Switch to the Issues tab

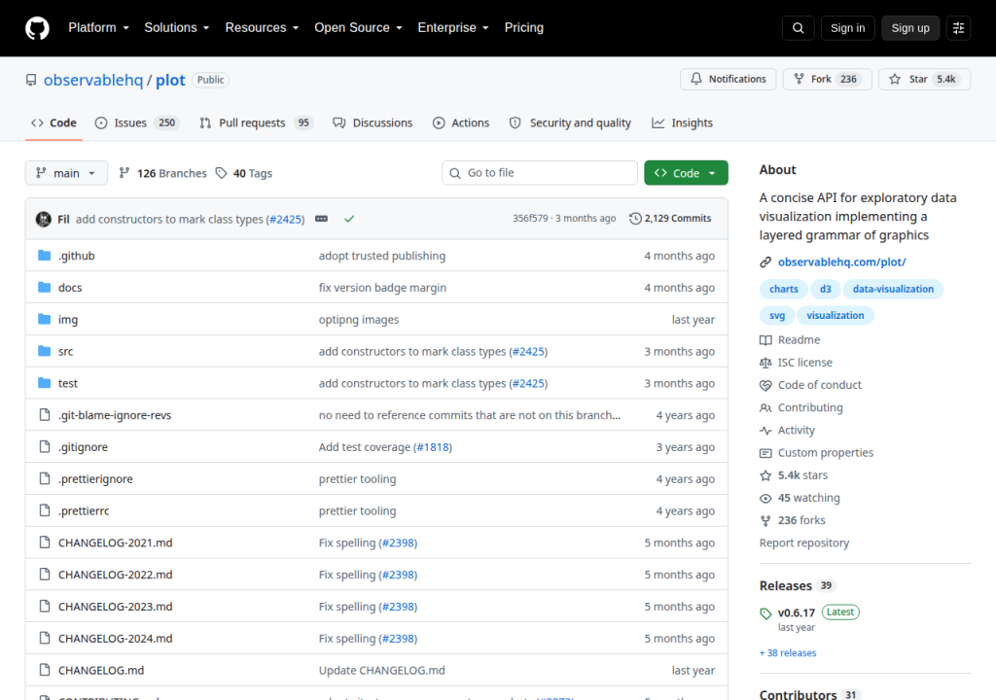pos(137,123)
